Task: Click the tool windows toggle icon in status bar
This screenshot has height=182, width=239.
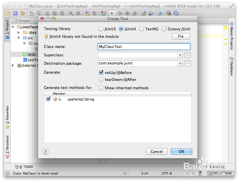Action: coord(8,173)
